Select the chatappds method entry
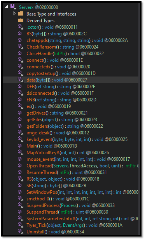This screenshot has height=240, width=145. pyautogui.click(x=77, y=40)
